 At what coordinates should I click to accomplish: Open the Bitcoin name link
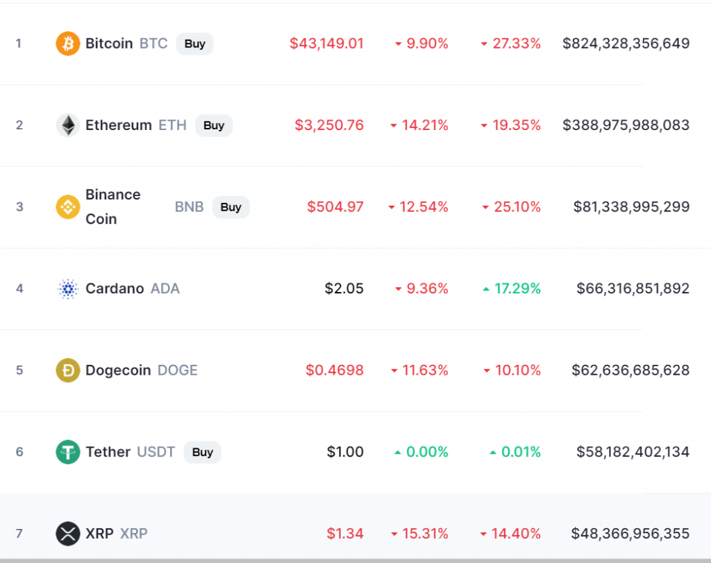pos(109,44)
